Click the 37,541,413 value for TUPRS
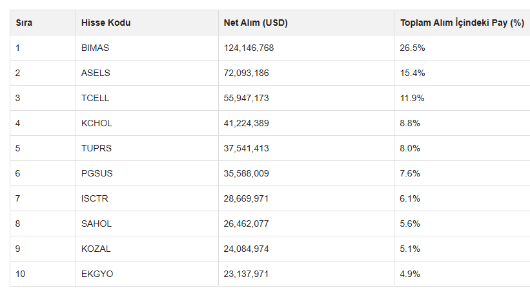Viewport: 530px width, 295px height. [x=246, y=148]
